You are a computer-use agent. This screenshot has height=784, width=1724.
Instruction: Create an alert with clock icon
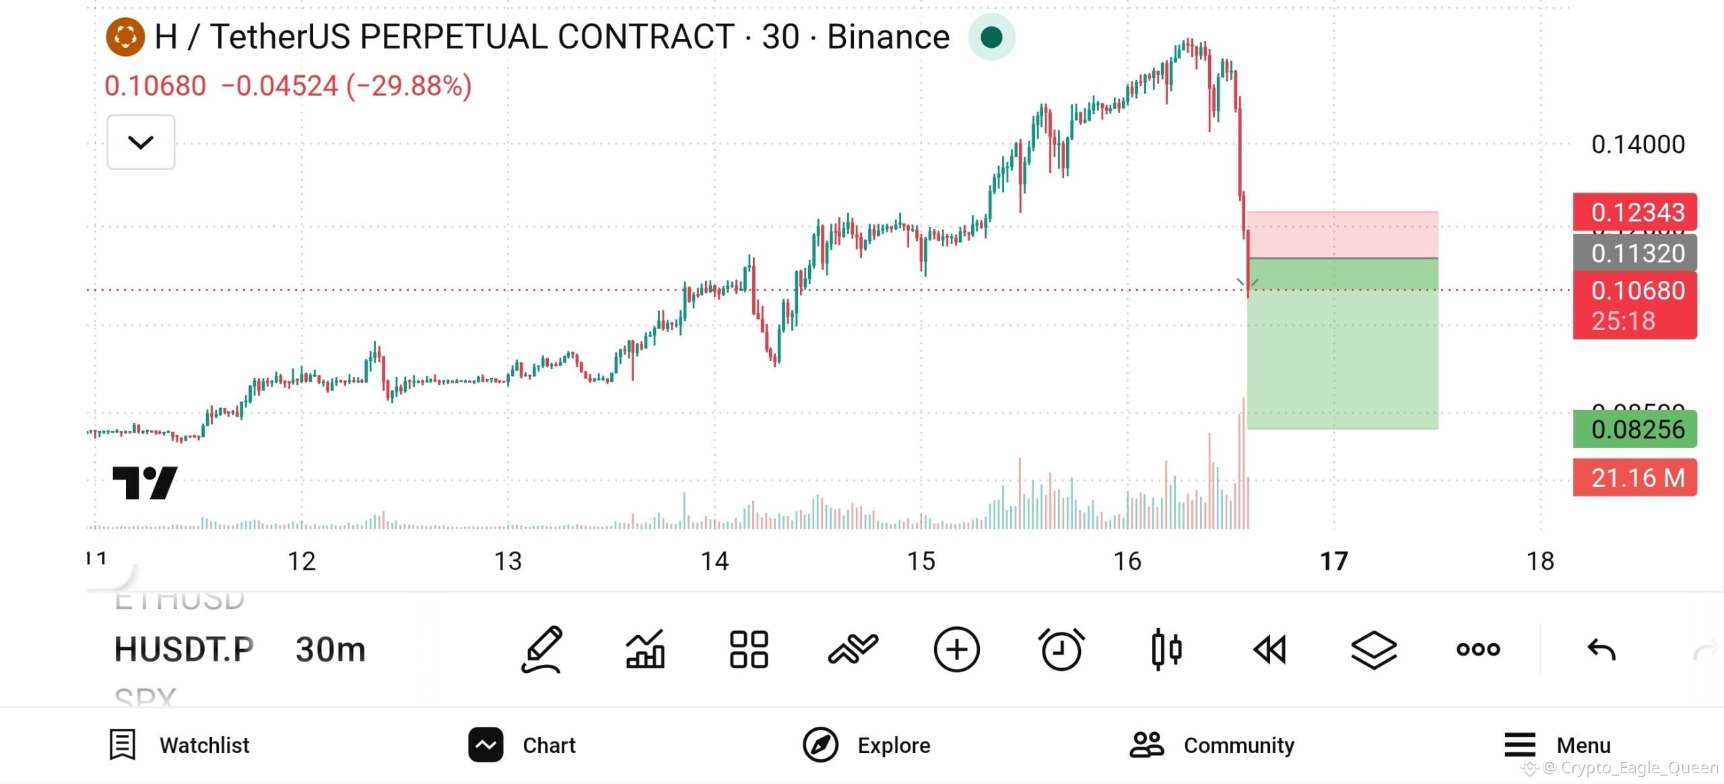tap(1061, 649)
